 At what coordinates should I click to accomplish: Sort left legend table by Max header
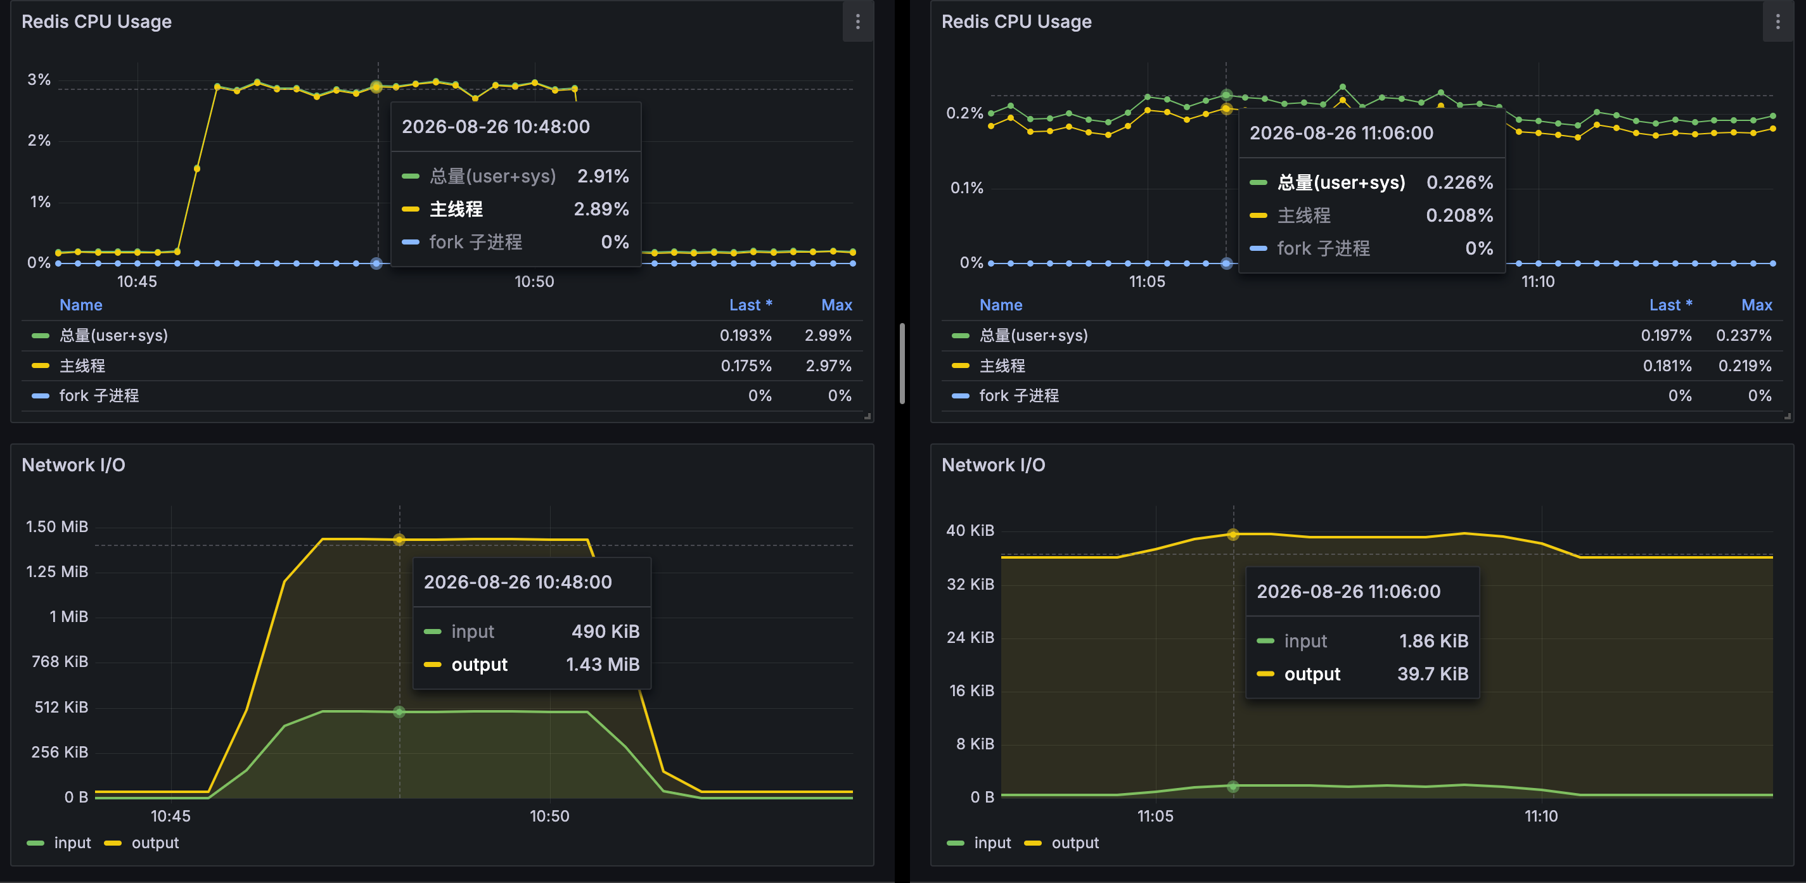click(x=836, y=305)
